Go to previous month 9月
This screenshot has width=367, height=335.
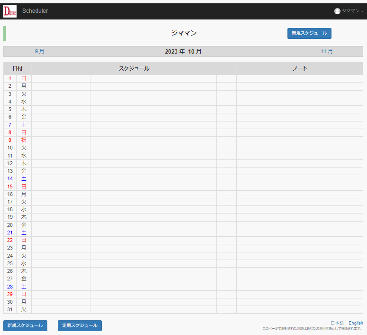pos(39,51)
